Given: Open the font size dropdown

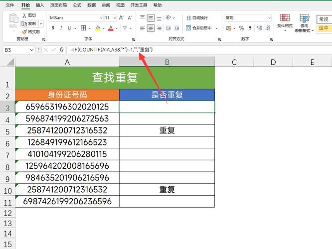Looking at the screenshot, I should (114, 17).
